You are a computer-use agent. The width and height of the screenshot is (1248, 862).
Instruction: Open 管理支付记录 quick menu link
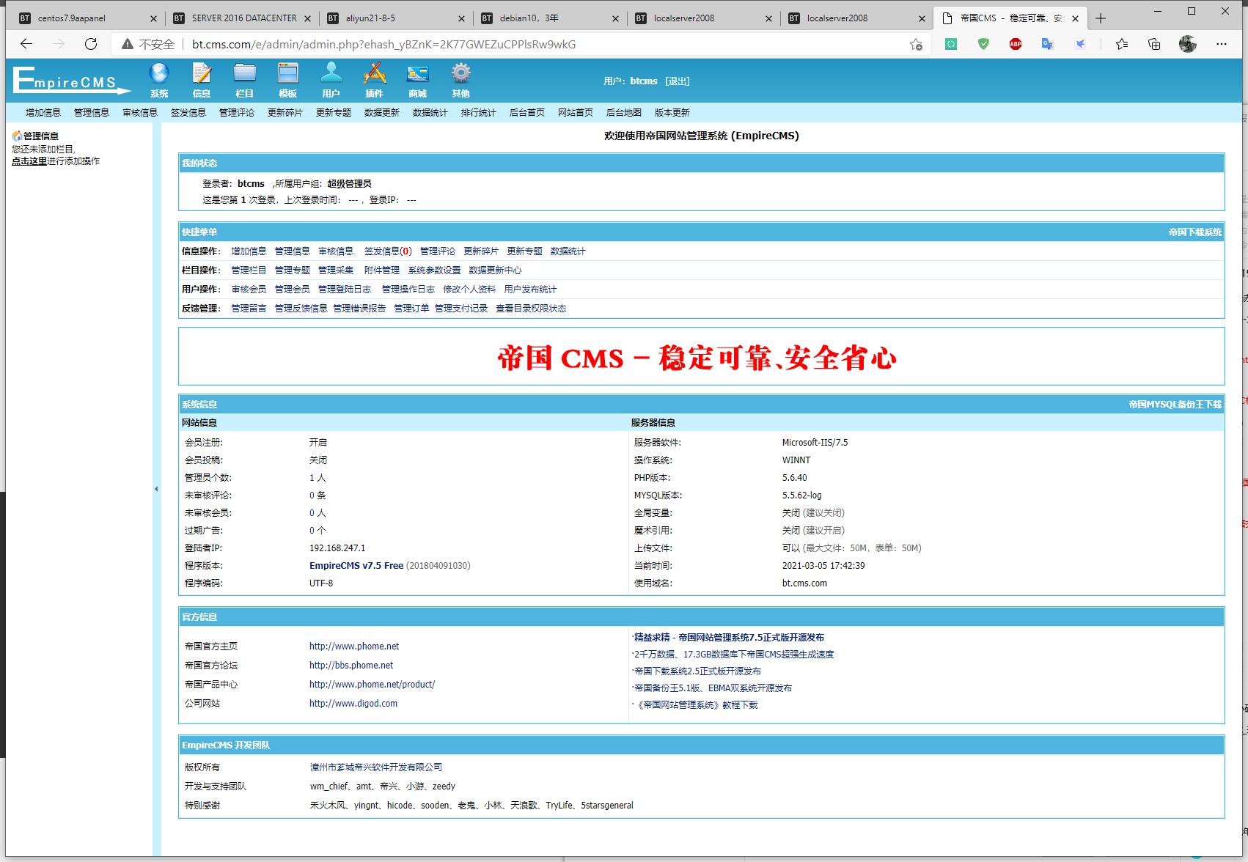tap(461, 309)
